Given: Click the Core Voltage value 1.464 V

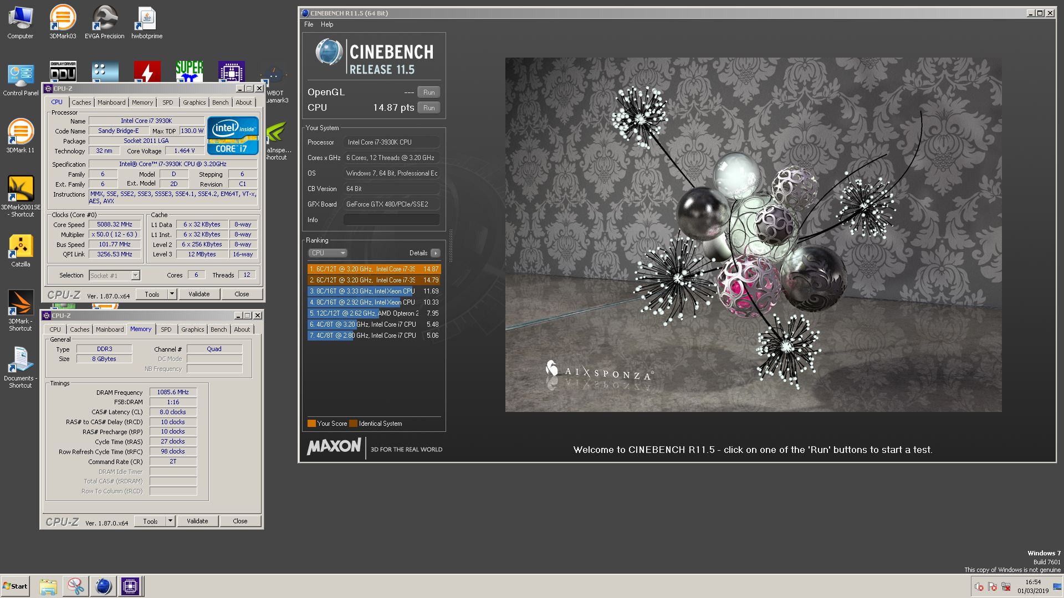Looking at the screenshot, I should point(185,151).
